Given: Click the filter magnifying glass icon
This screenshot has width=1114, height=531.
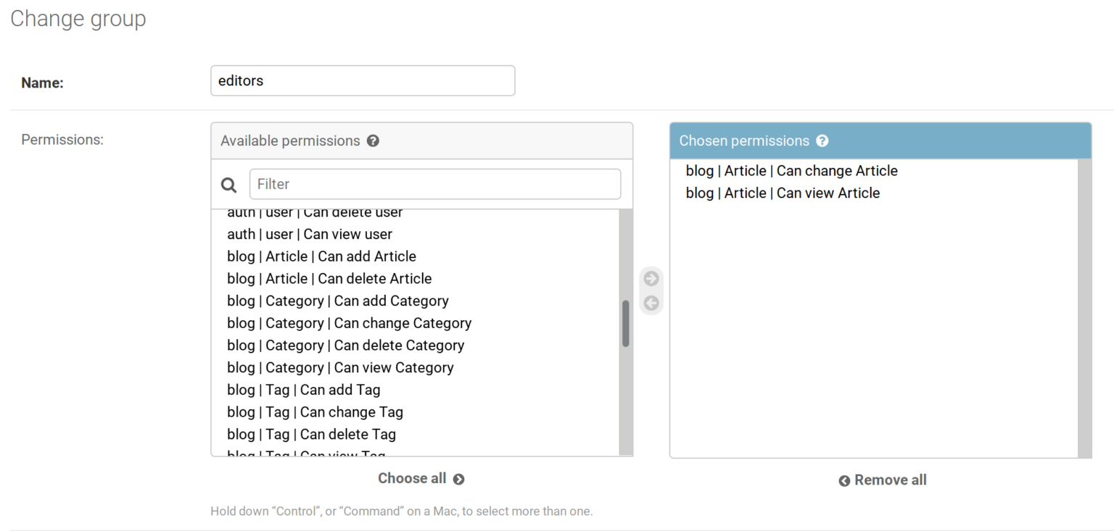Looking at the screenshot, I should pos(229,185).
